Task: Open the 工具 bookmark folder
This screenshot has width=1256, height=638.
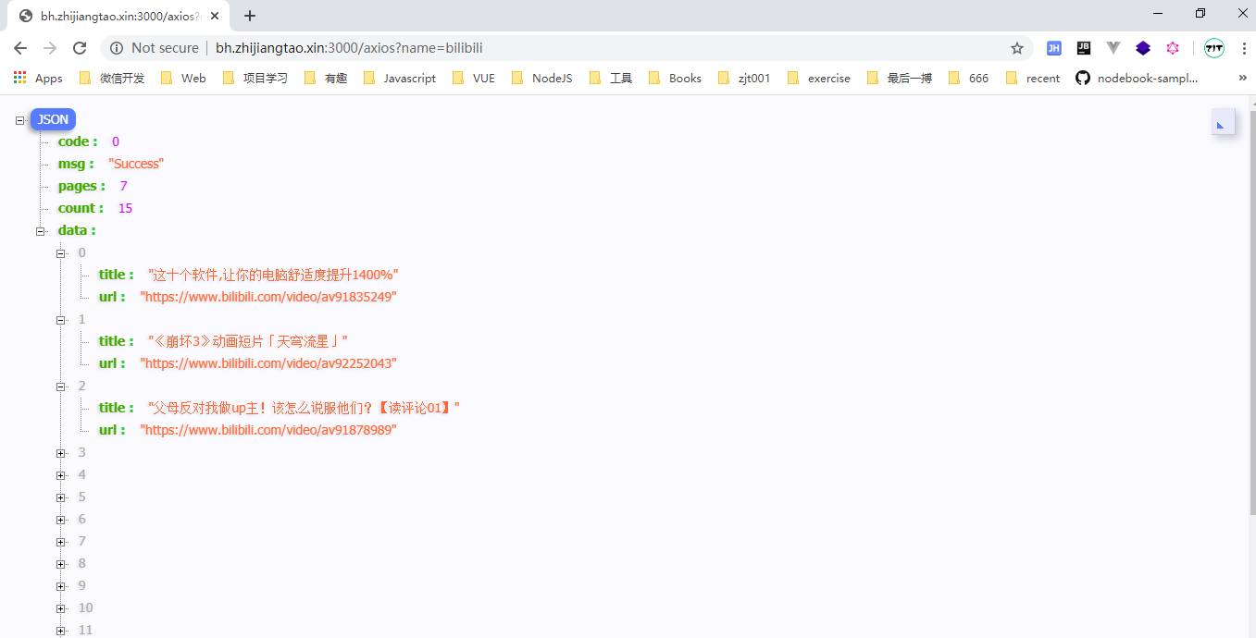Action: tap(611, 79)
